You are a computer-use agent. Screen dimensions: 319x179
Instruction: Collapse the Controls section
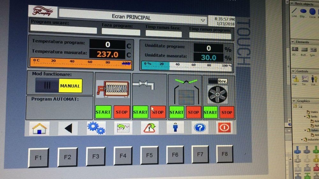pyautogui.click(x=293, y=71)
